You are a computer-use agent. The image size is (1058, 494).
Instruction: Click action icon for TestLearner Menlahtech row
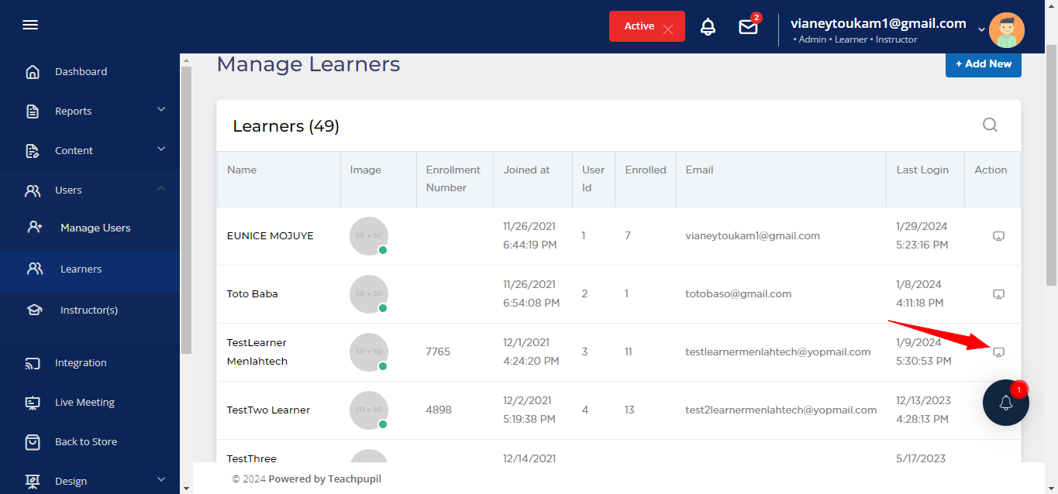click(x=998, y=352)
